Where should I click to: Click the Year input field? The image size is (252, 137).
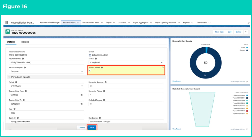pyautogui.click(x=46, y=113)
